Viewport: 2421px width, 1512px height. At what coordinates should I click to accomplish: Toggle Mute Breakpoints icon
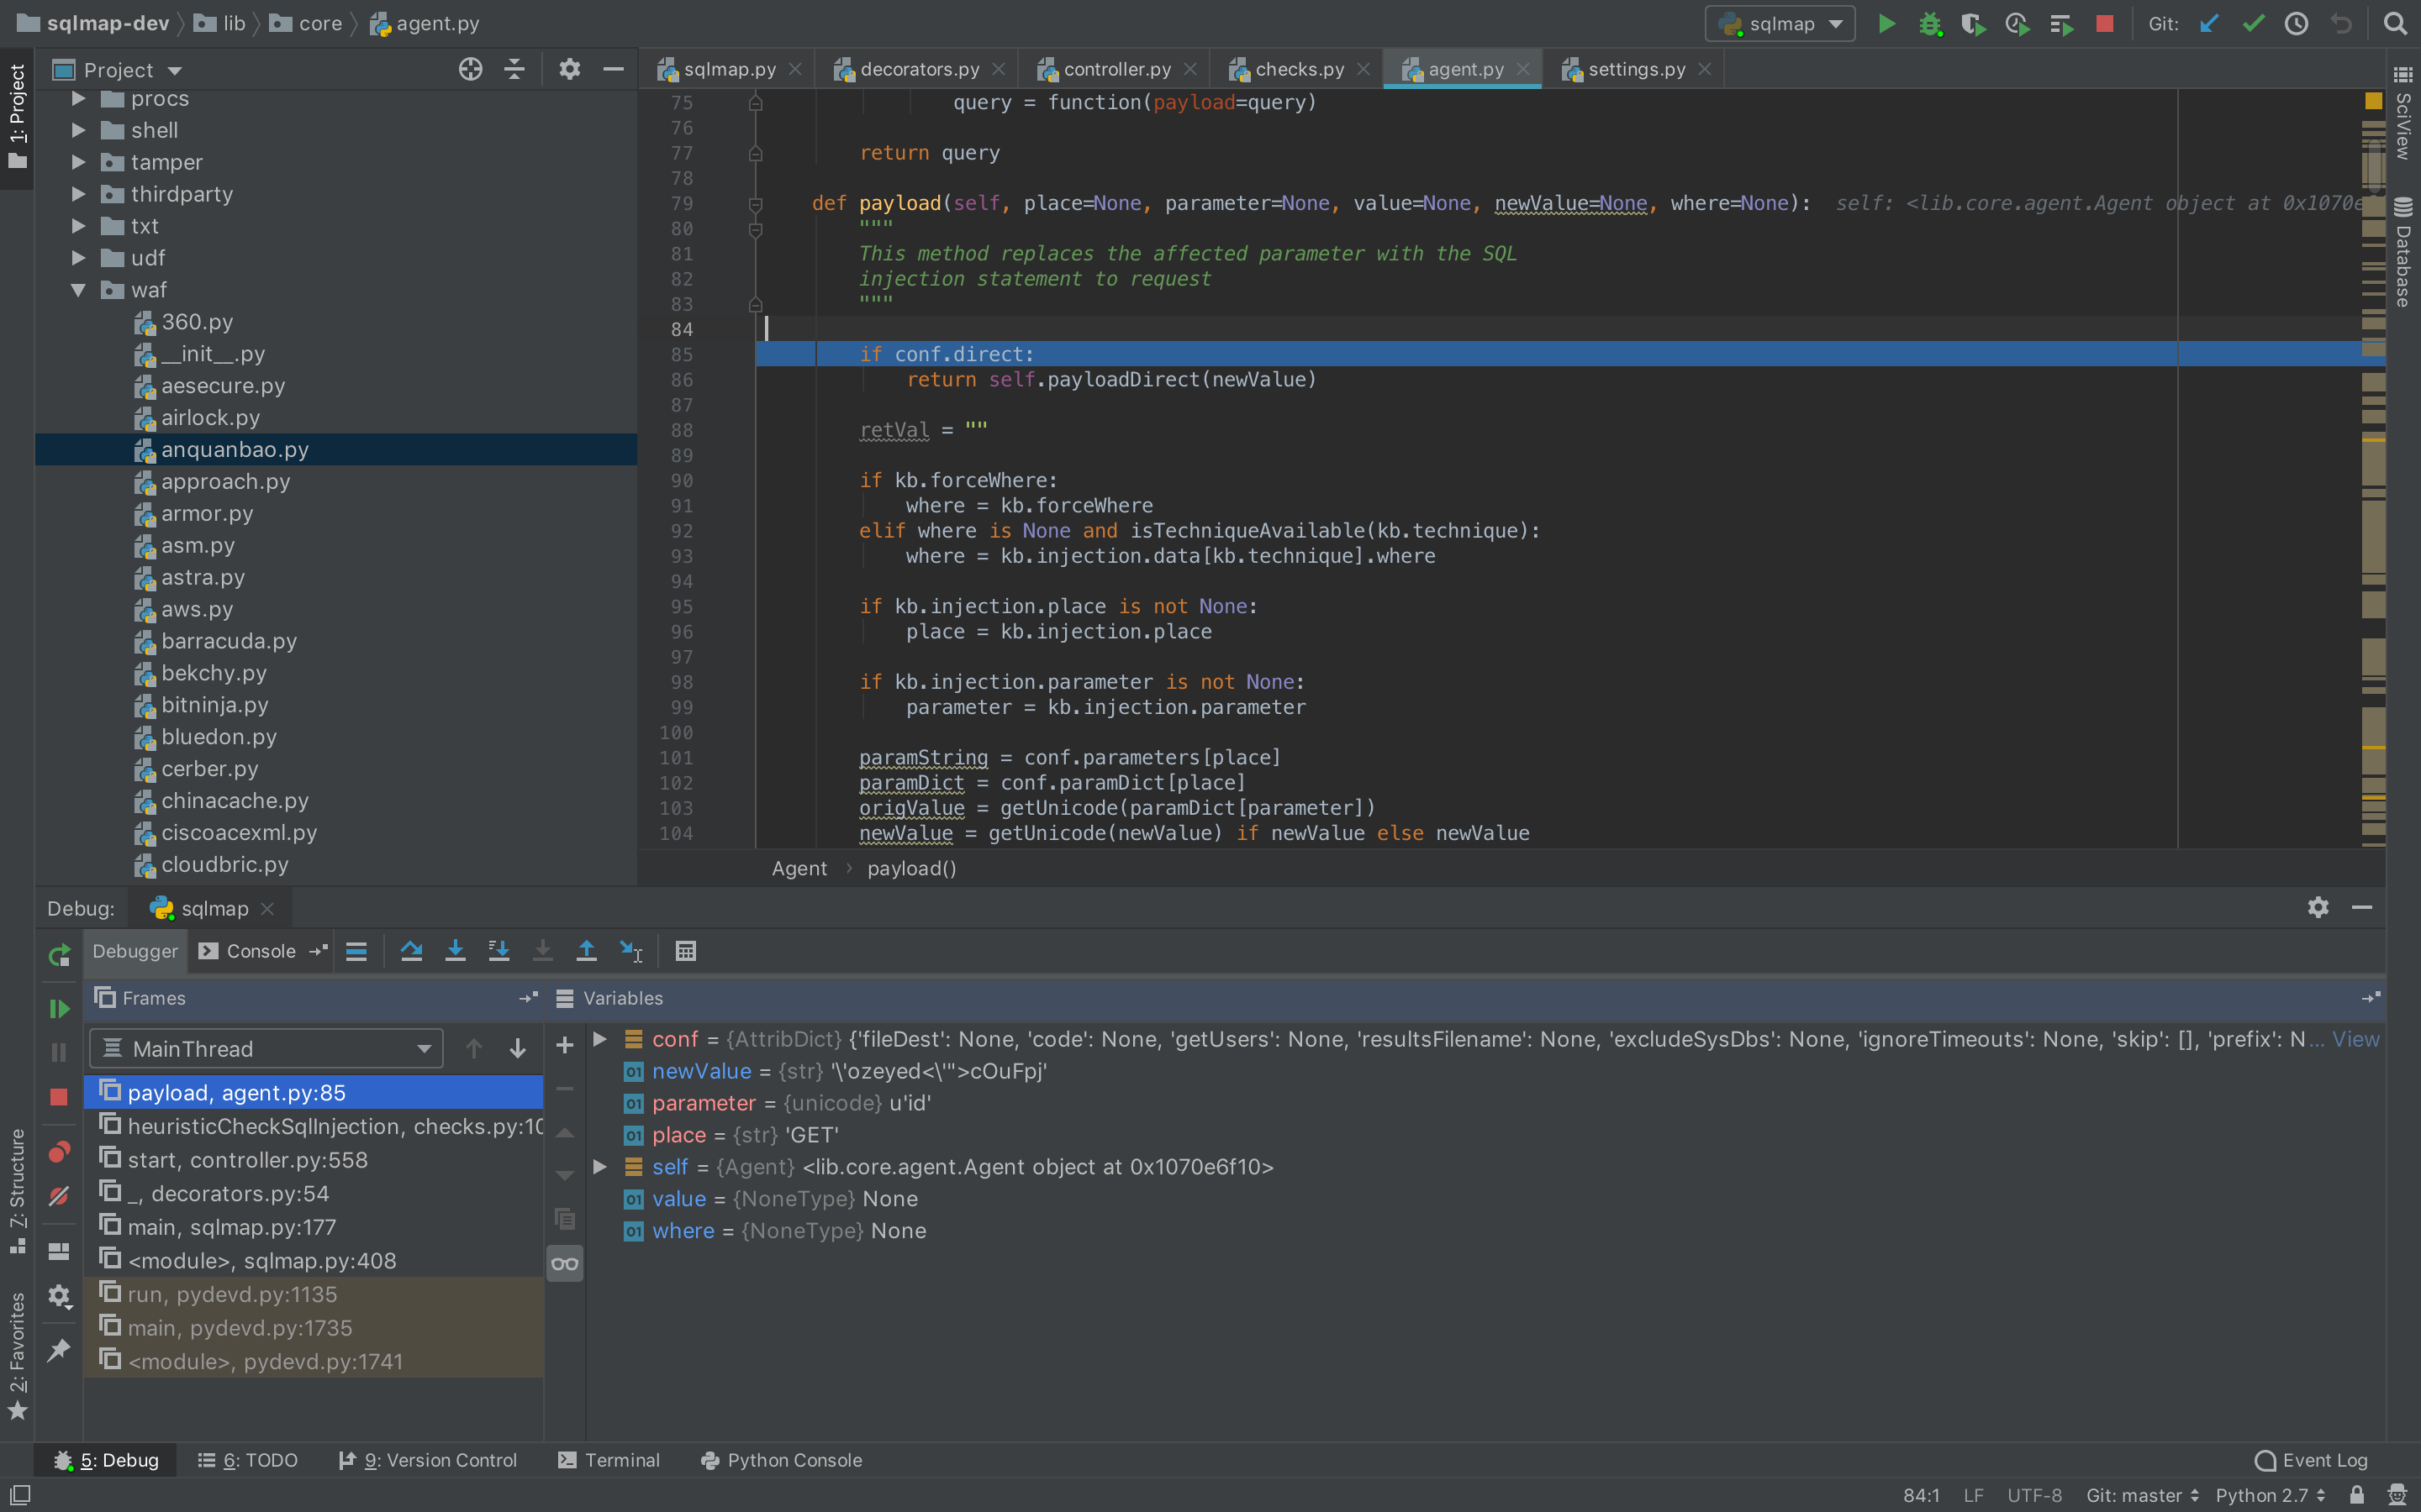coord(59,1196)
